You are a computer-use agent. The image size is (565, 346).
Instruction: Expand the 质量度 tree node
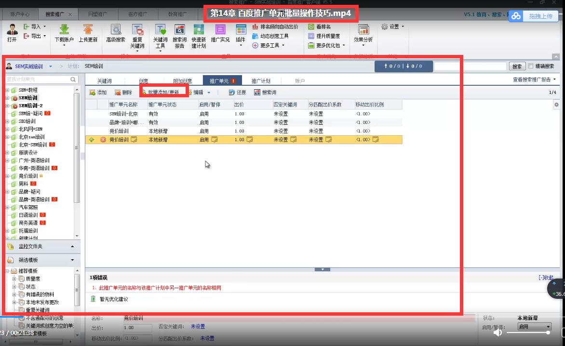pos(14,279)
